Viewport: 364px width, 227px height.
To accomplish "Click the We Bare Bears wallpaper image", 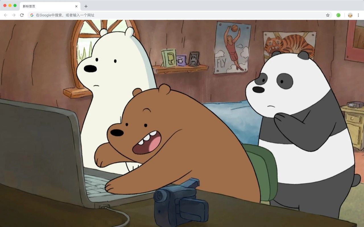I will point(182,123).
